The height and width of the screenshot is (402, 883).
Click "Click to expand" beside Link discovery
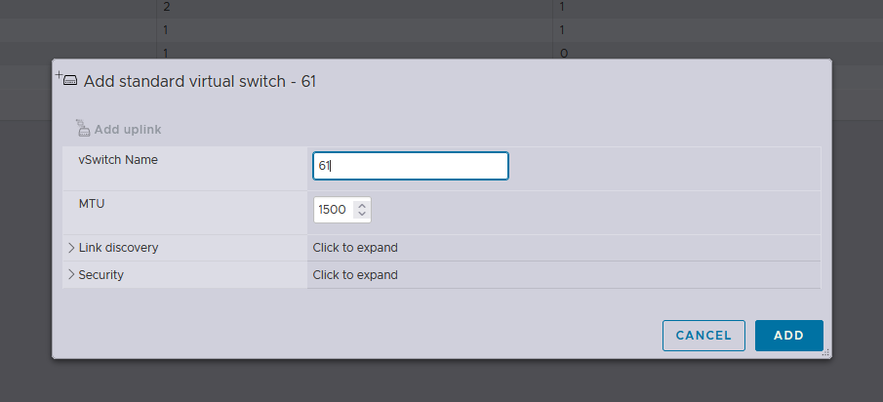click(x=355, y=248)
